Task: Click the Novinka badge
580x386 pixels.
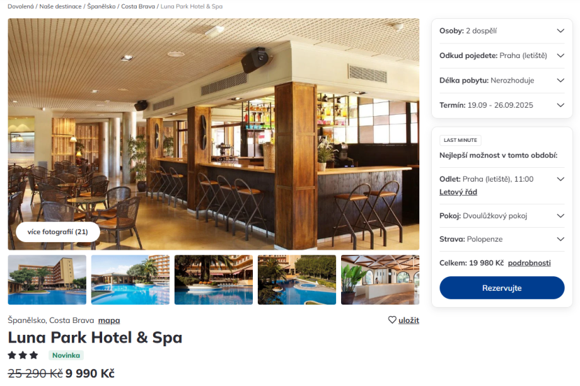Action: click(x=66, y=355)
